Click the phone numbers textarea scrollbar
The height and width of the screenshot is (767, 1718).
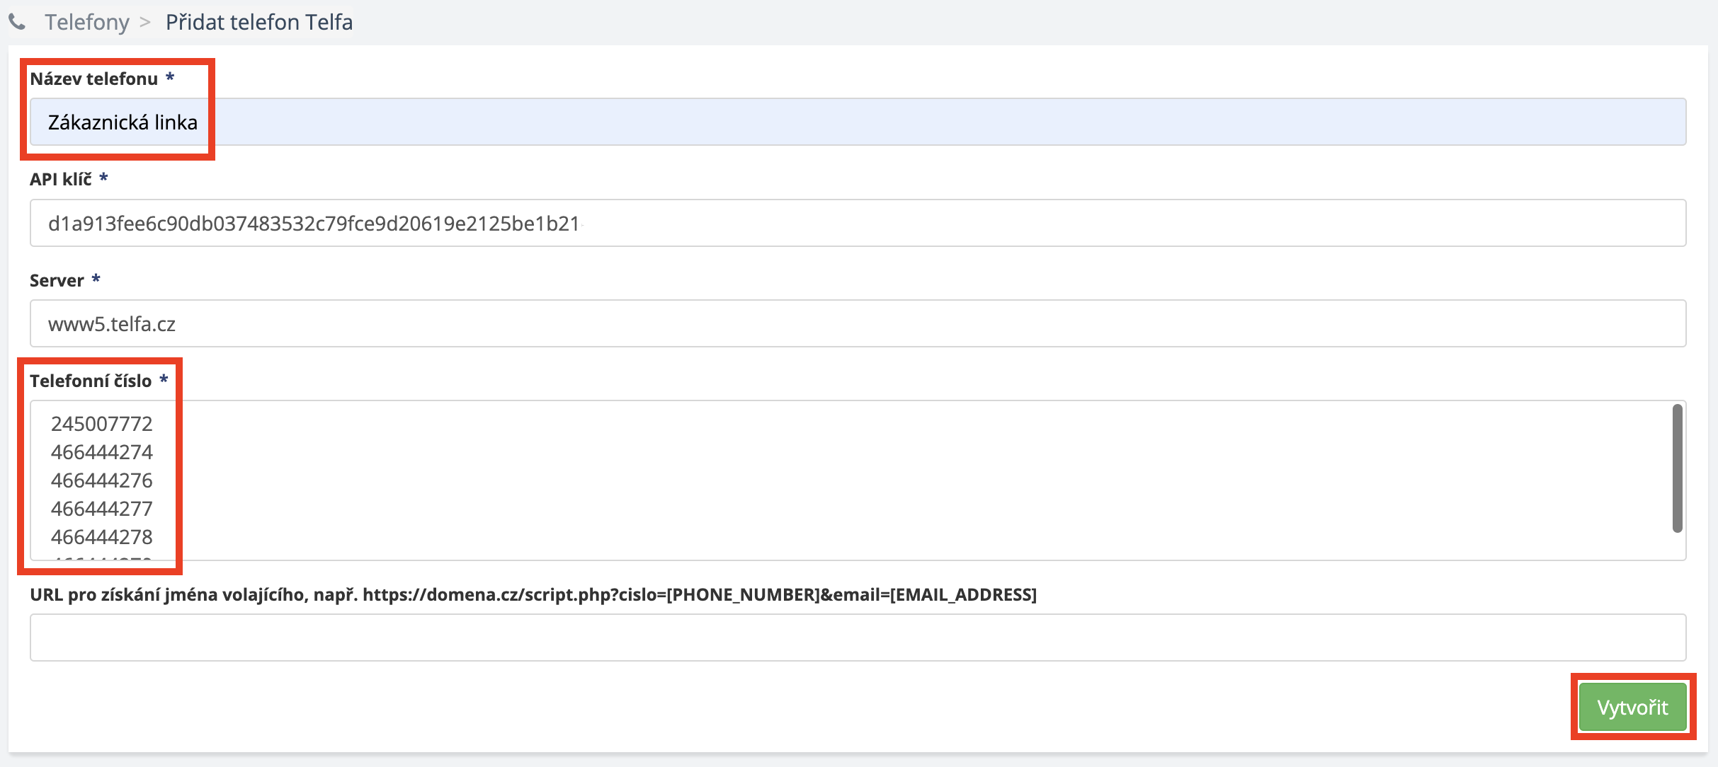[1676, 468]
